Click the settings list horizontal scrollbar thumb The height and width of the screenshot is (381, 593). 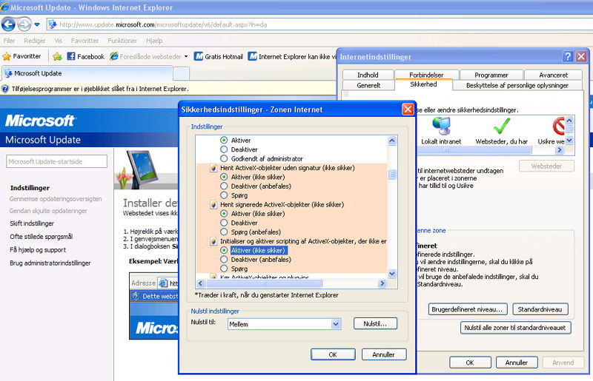pyautogui.click(x=264, y=283)
